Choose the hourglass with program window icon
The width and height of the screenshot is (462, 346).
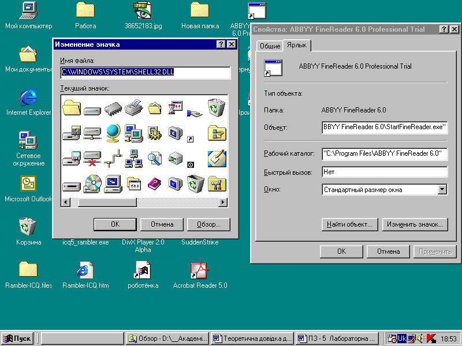click(176, 108)
